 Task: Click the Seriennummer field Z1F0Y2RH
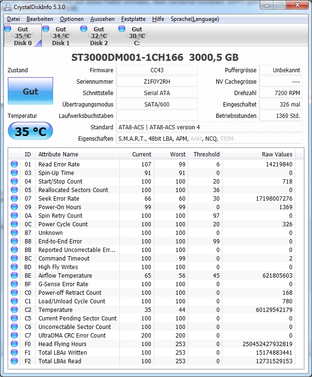click(x=157, y=81)
